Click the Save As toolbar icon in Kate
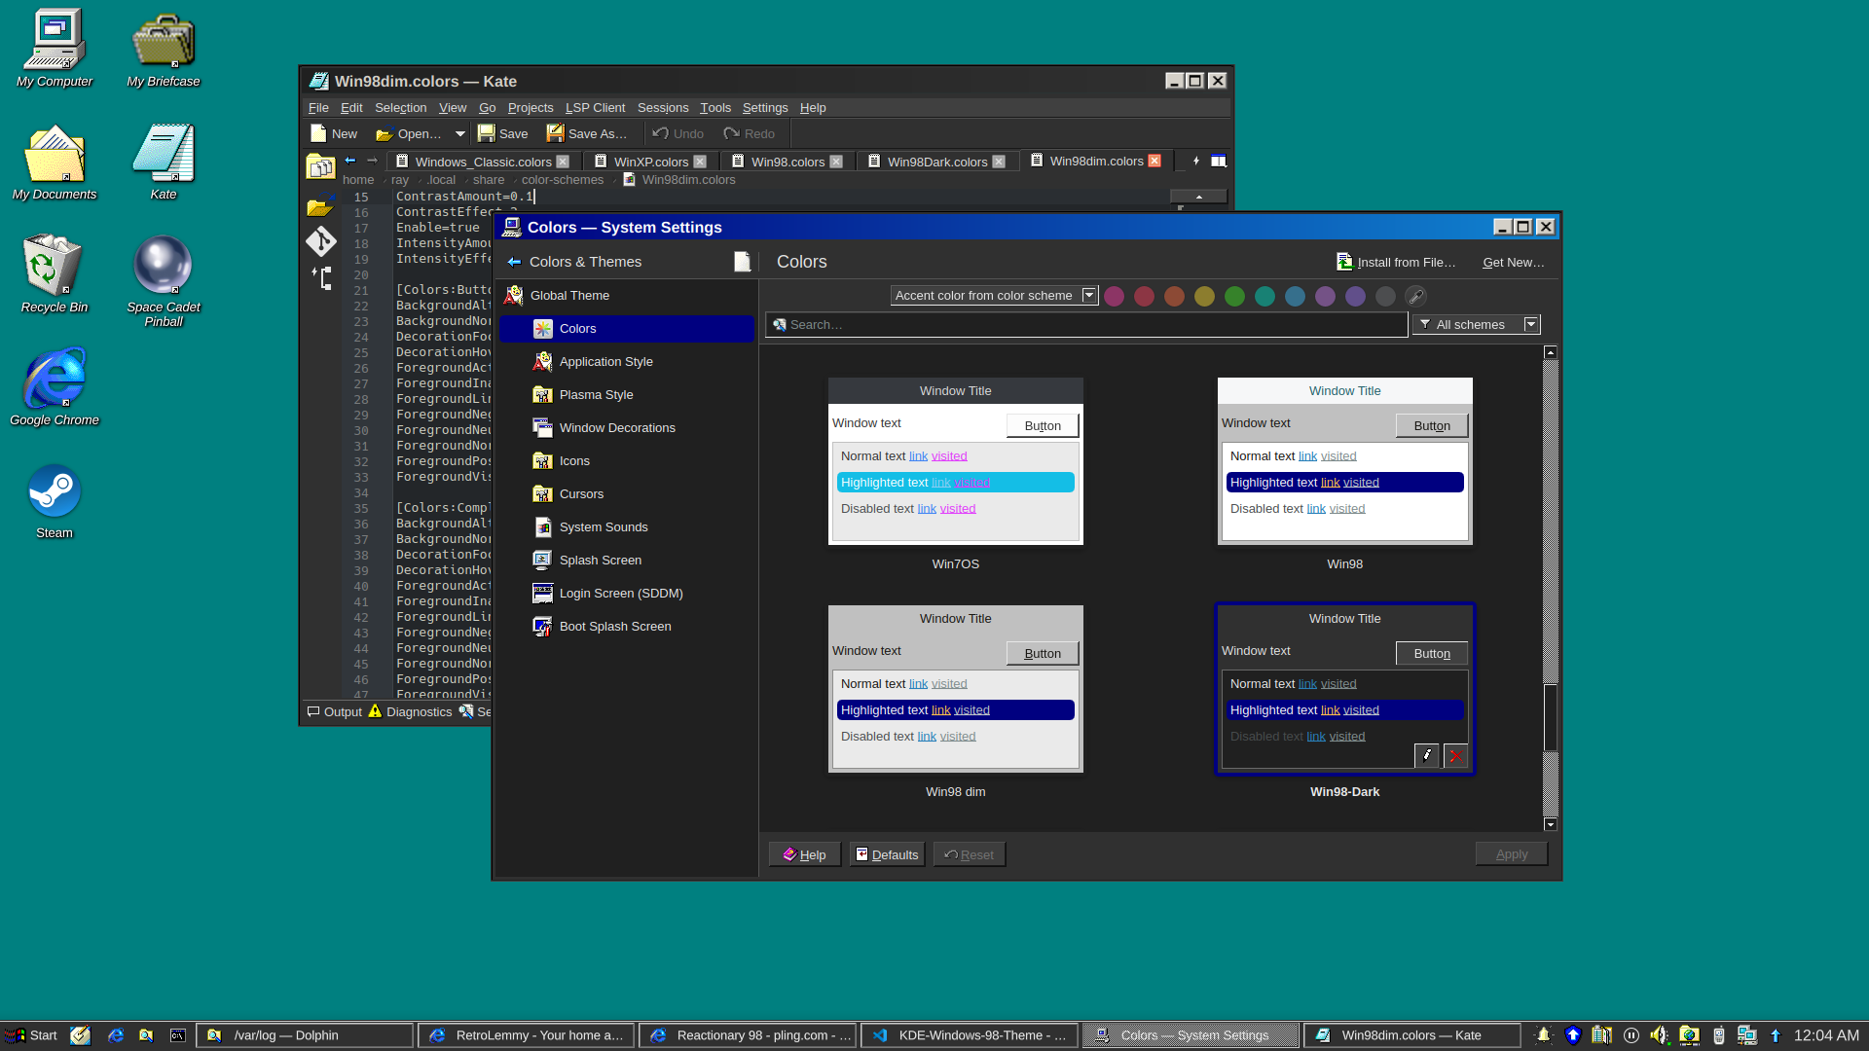1869x1051 pixels. coord(555,133)
